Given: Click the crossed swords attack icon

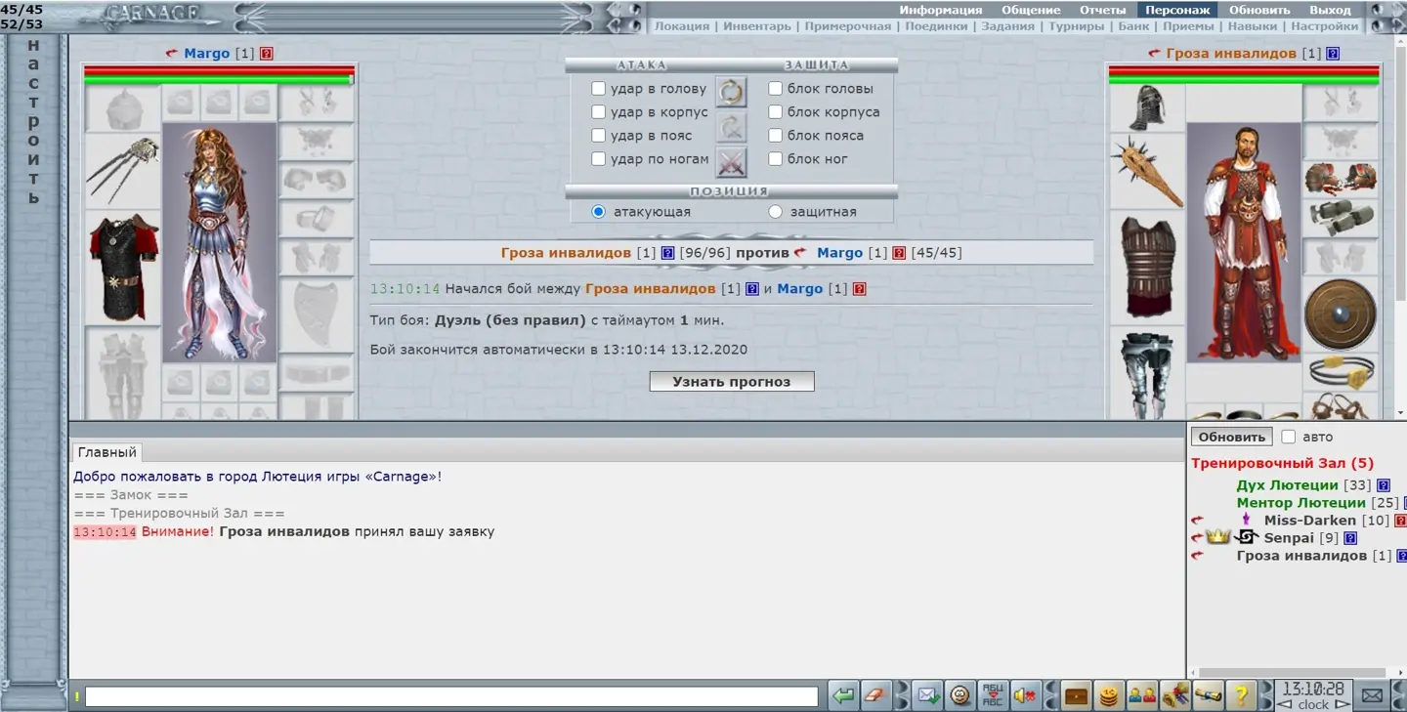Looking at the screenshot, I should (x=731, y=162).
